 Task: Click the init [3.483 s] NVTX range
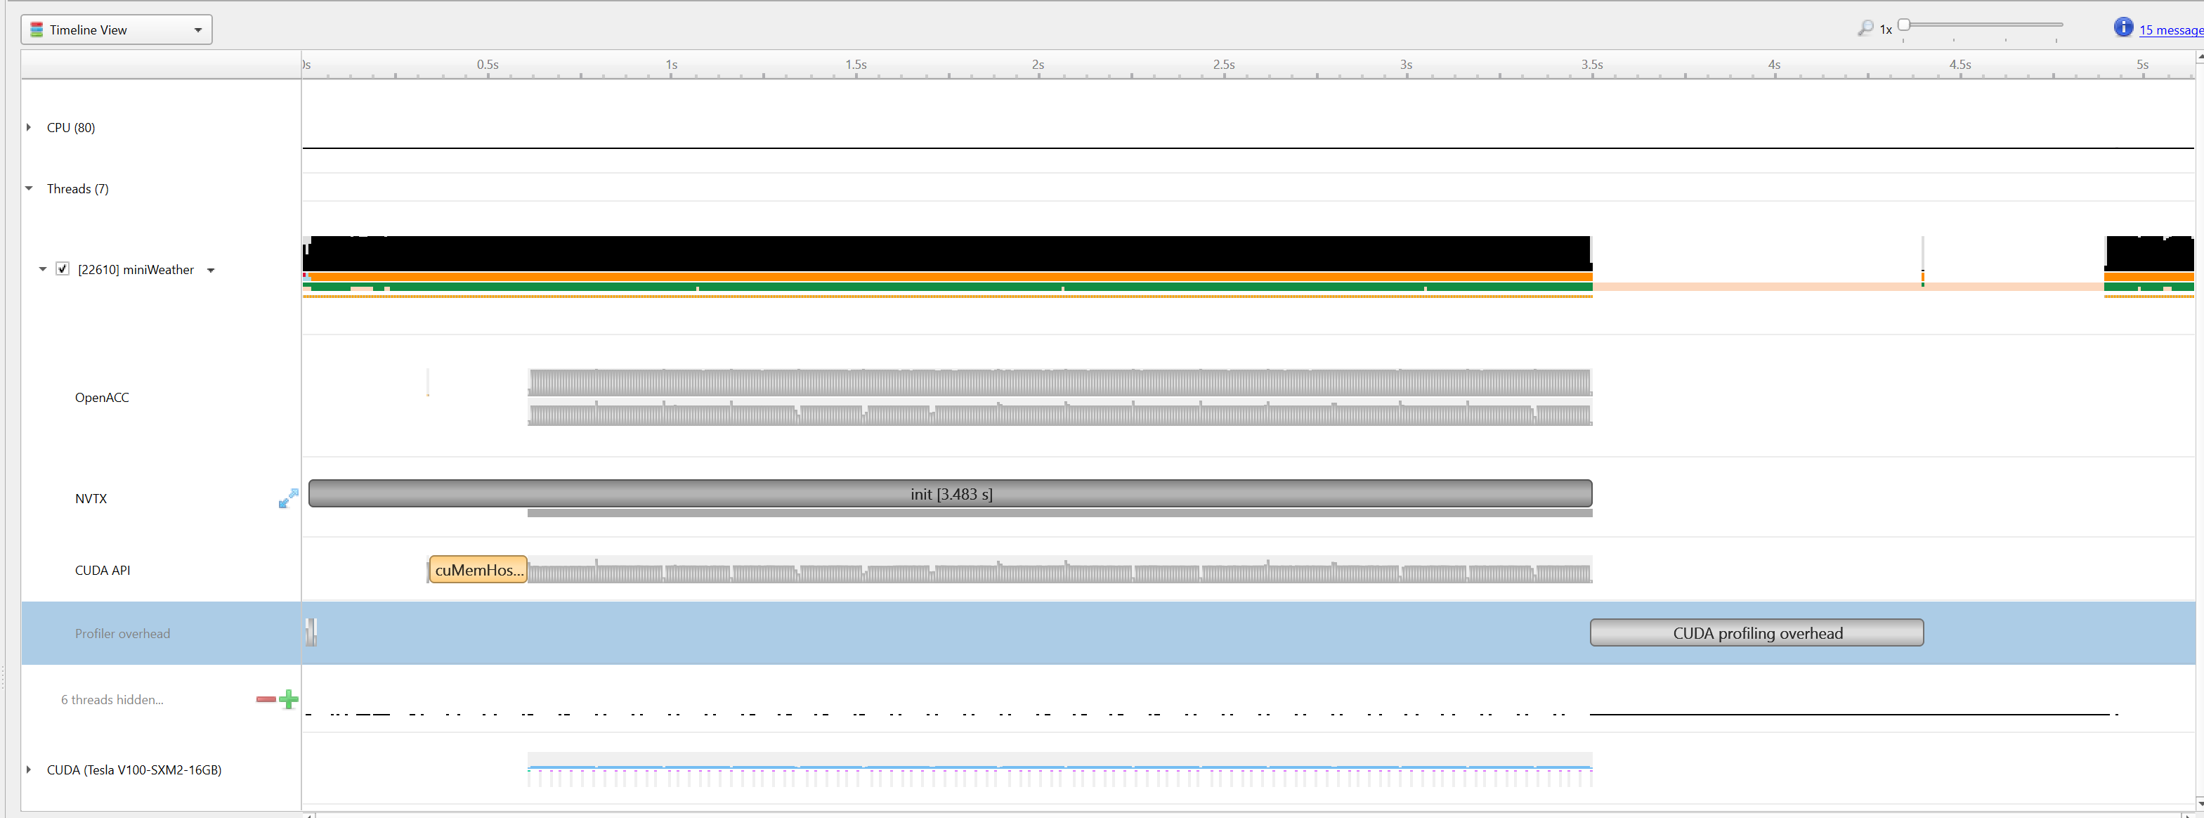click(x=950, y=494)
